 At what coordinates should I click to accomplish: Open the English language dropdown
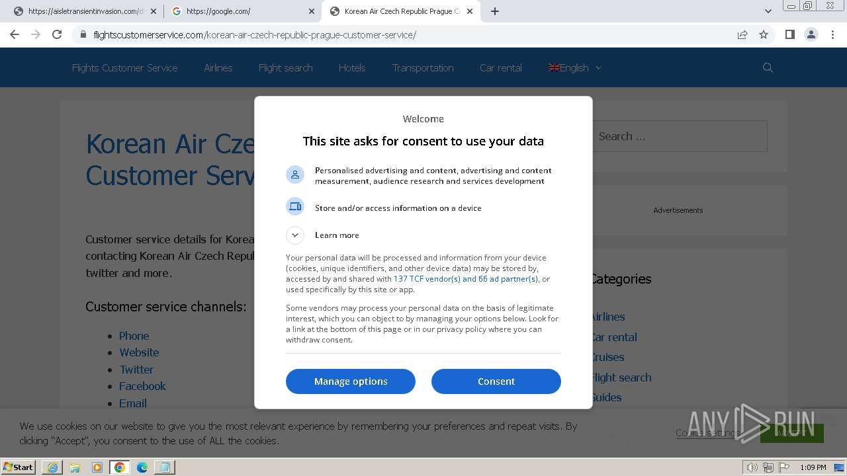click(x=575, y=67)
